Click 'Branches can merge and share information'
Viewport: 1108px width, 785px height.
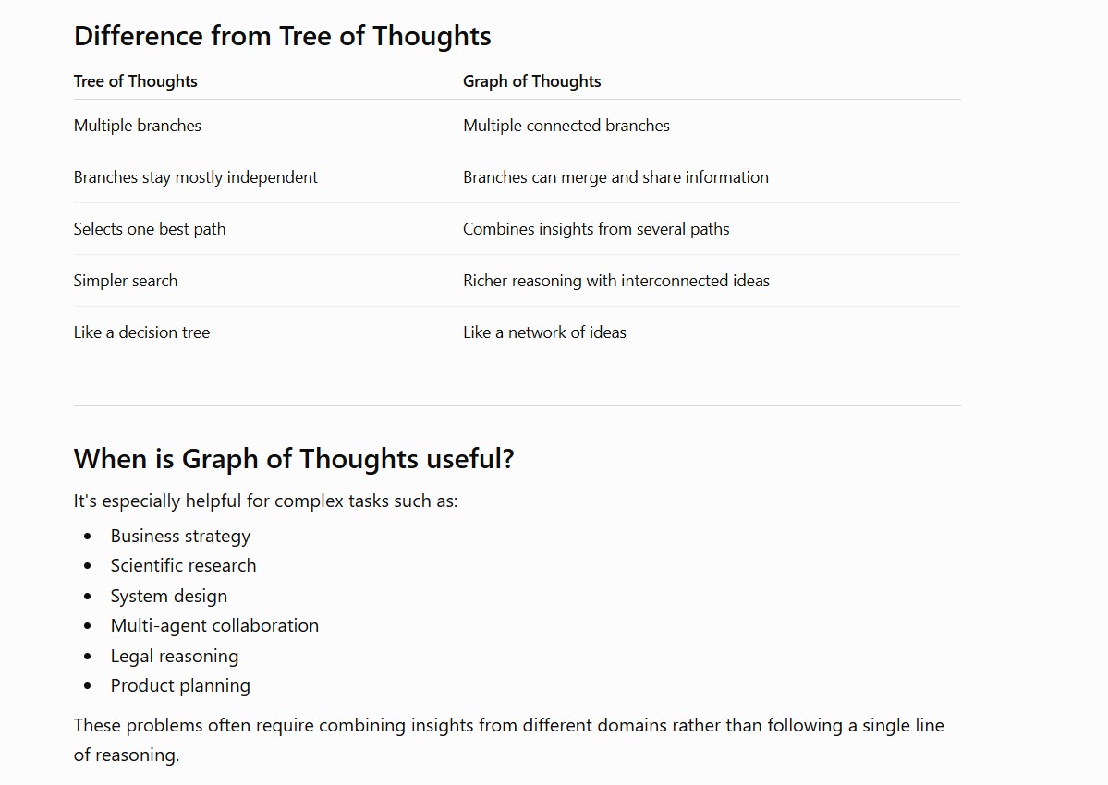point(615,177)
